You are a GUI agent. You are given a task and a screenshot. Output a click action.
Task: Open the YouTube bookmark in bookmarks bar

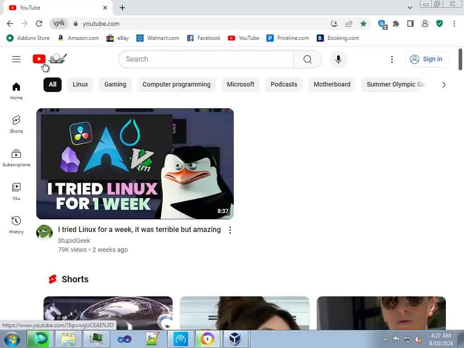point(243,38)
